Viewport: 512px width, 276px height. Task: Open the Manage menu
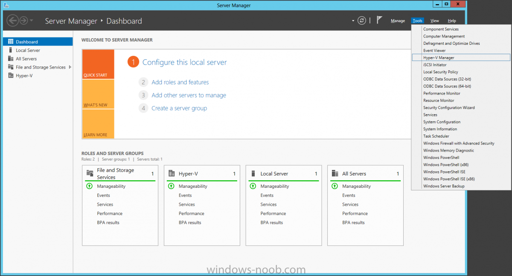click(x=398, y=21)
